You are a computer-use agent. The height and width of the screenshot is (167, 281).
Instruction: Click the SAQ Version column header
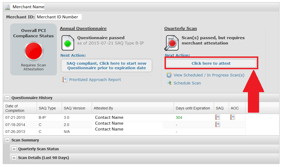click(77, 108)
